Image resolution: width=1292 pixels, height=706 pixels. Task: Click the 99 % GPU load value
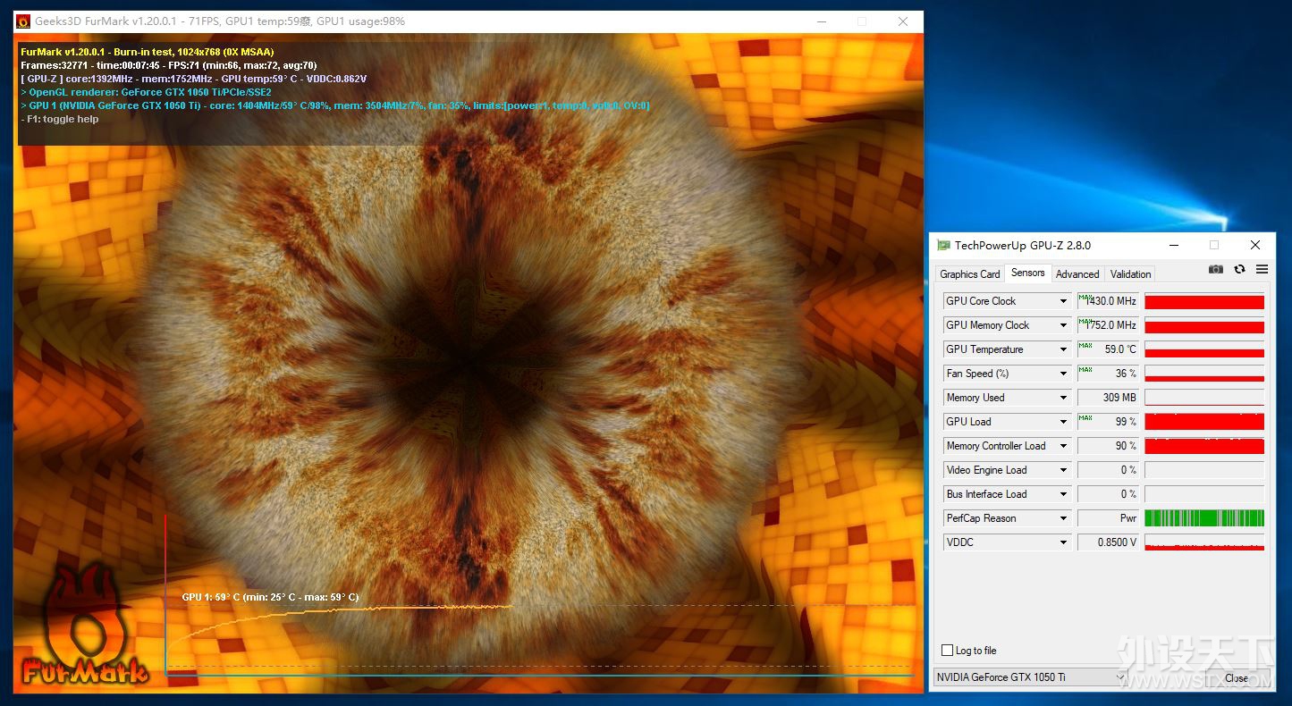point(1108,422)
